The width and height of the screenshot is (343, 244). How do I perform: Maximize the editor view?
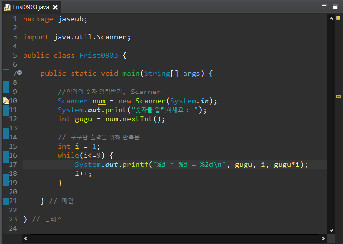coord(335,7)
